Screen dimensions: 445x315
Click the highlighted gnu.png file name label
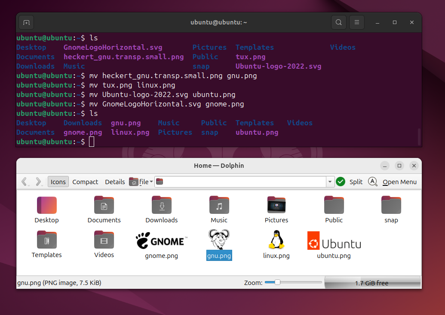click(x=219, y=255)
